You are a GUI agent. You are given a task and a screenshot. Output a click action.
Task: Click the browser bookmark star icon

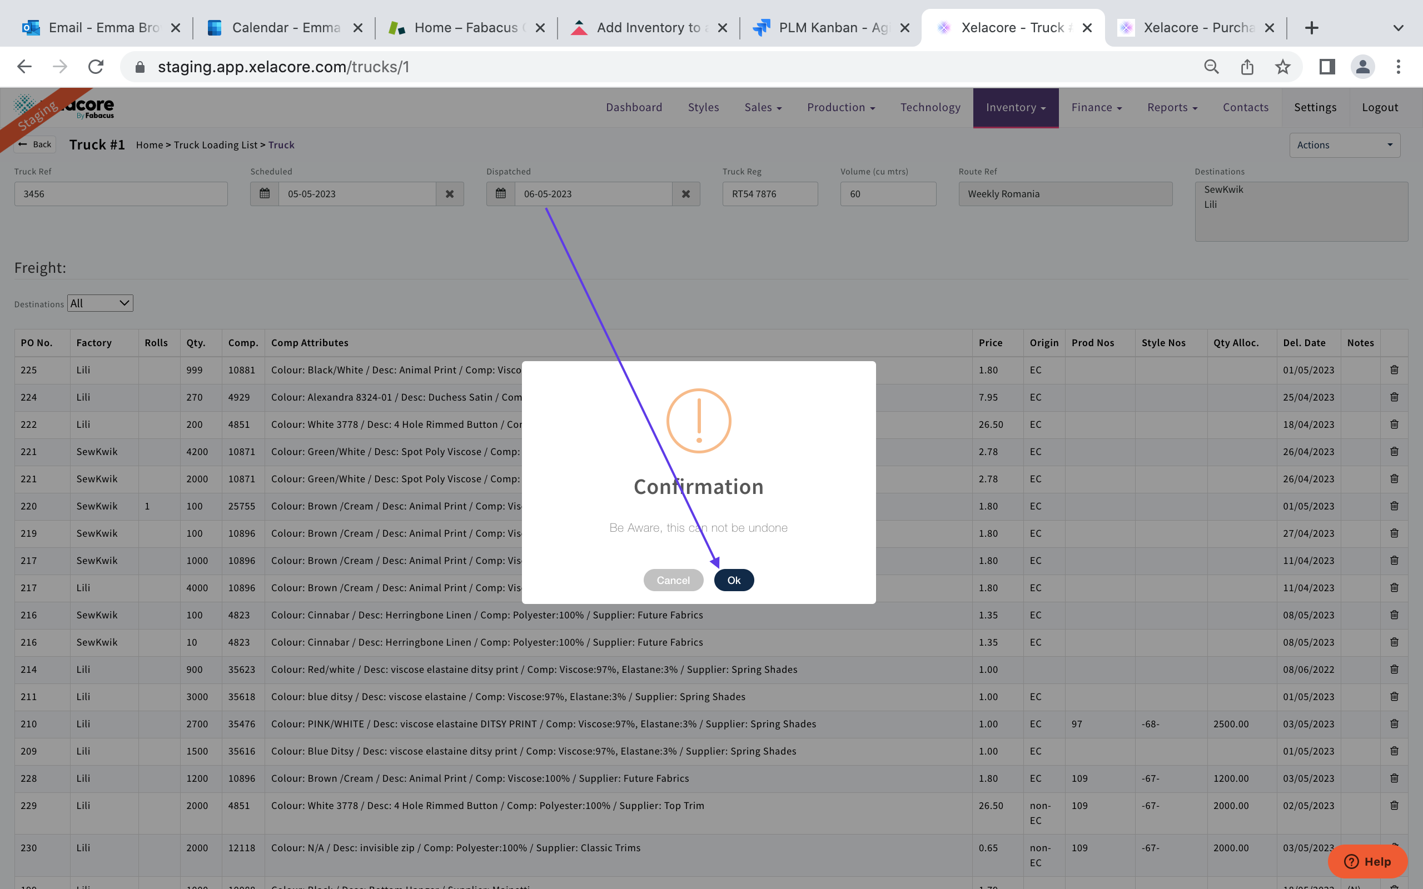pyautogui.click(x=1282, y=67)
